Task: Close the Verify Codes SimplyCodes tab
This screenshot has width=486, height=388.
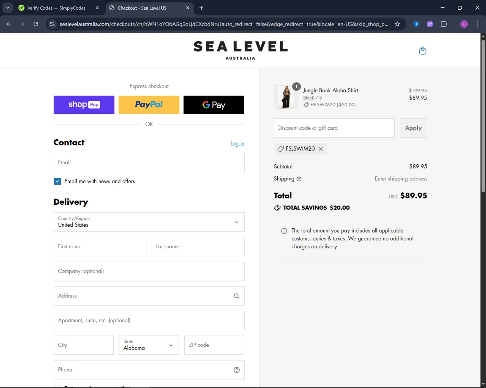Action: (97, 8)
